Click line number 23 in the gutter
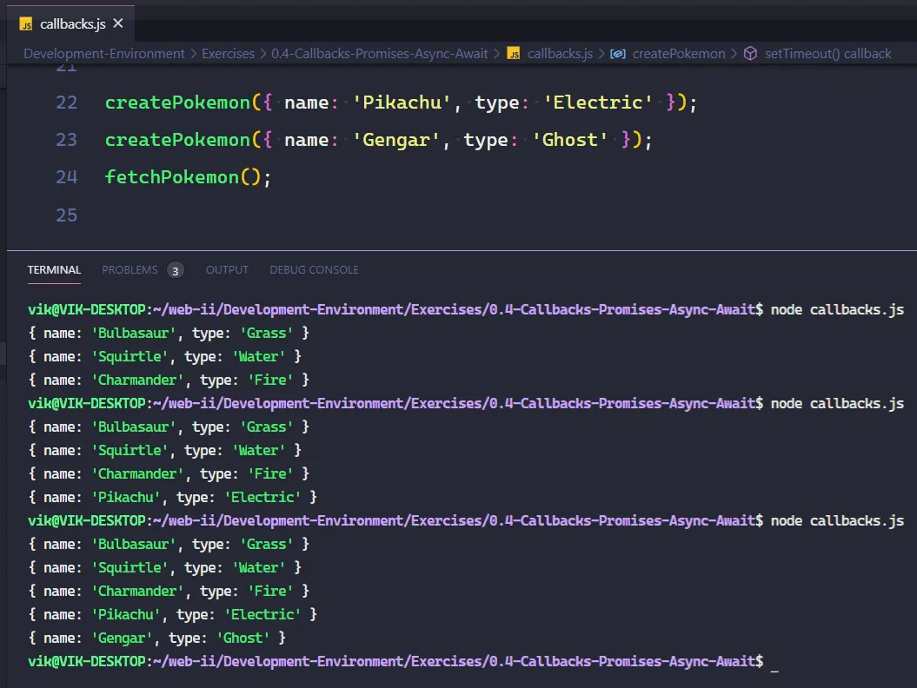This screenshot has height=688, width=917. pos(67,140)
